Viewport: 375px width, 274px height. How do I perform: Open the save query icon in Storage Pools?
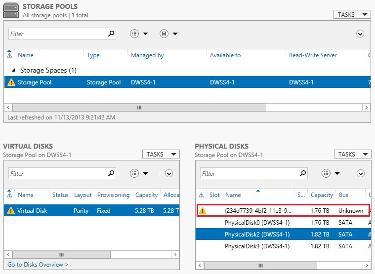[168, 34]
